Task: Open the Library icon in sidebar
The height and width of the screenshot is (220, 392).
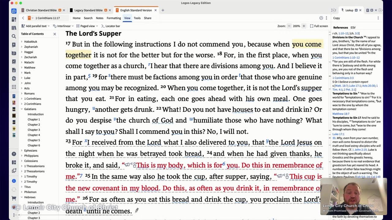Action: pyautogui.click(x=14, y=28)
